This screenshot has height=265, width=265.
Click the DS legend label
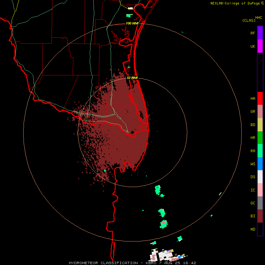pyautogui.click(x=253, y=177)
